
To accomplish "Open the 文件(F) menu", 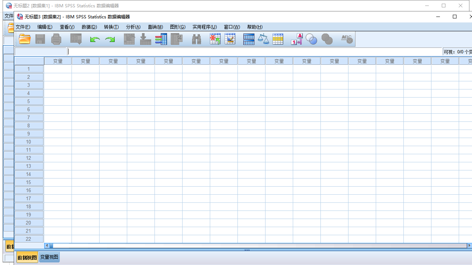I will tap(23, 27).
